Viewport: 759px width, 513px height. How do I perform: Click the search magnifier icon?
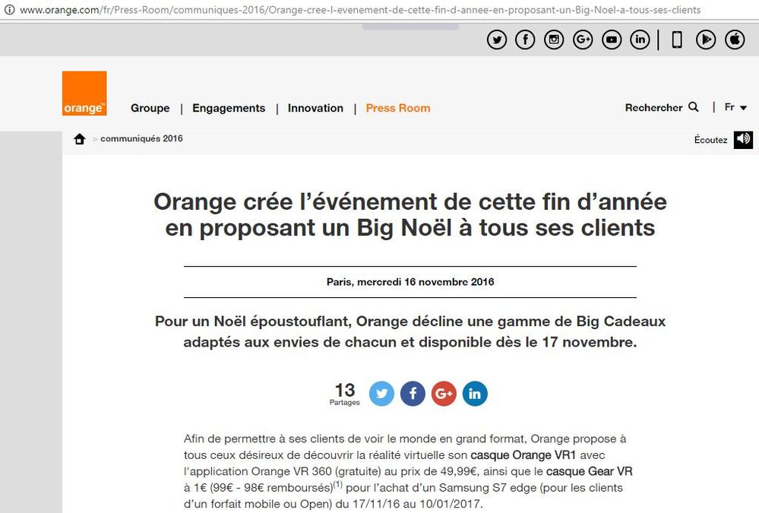click(694, 107)
